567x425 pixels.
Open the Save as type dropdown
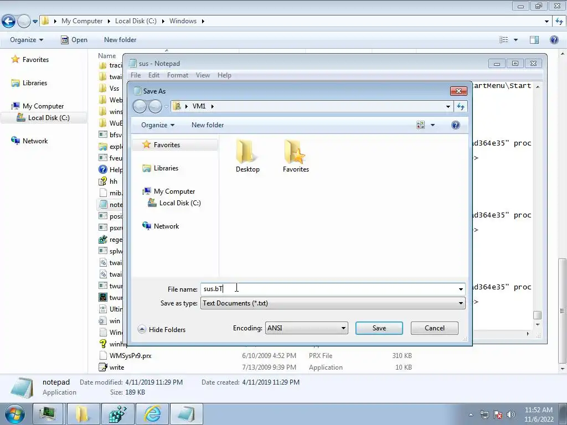pos(333,303)
